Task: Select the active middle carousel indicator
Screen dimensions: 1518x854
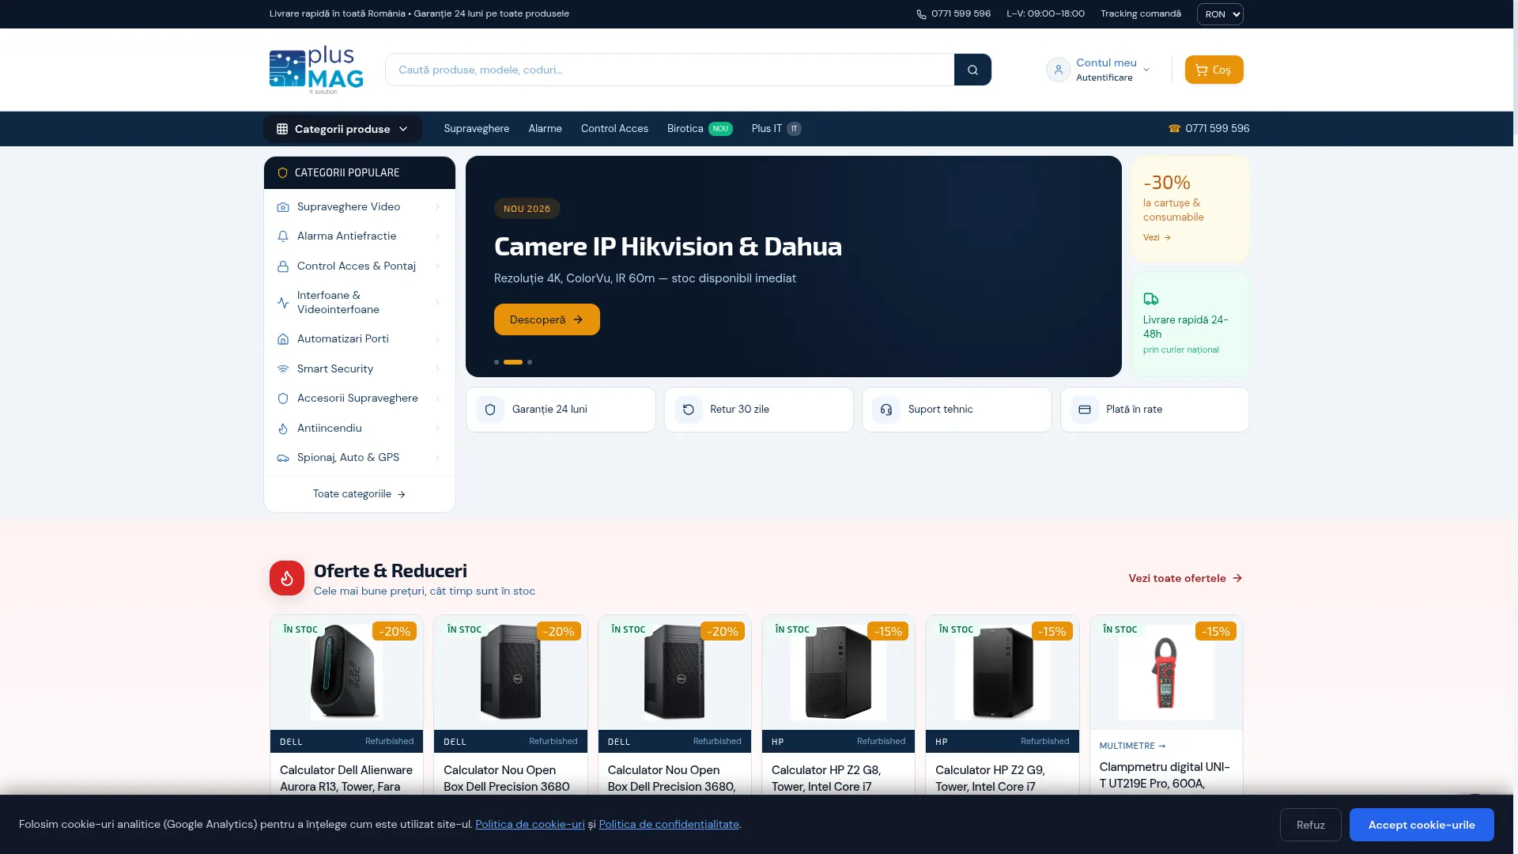Action: click(513, 362)
